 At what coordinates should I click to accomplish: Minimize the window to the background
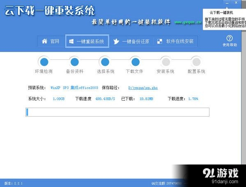click(227, 3)
